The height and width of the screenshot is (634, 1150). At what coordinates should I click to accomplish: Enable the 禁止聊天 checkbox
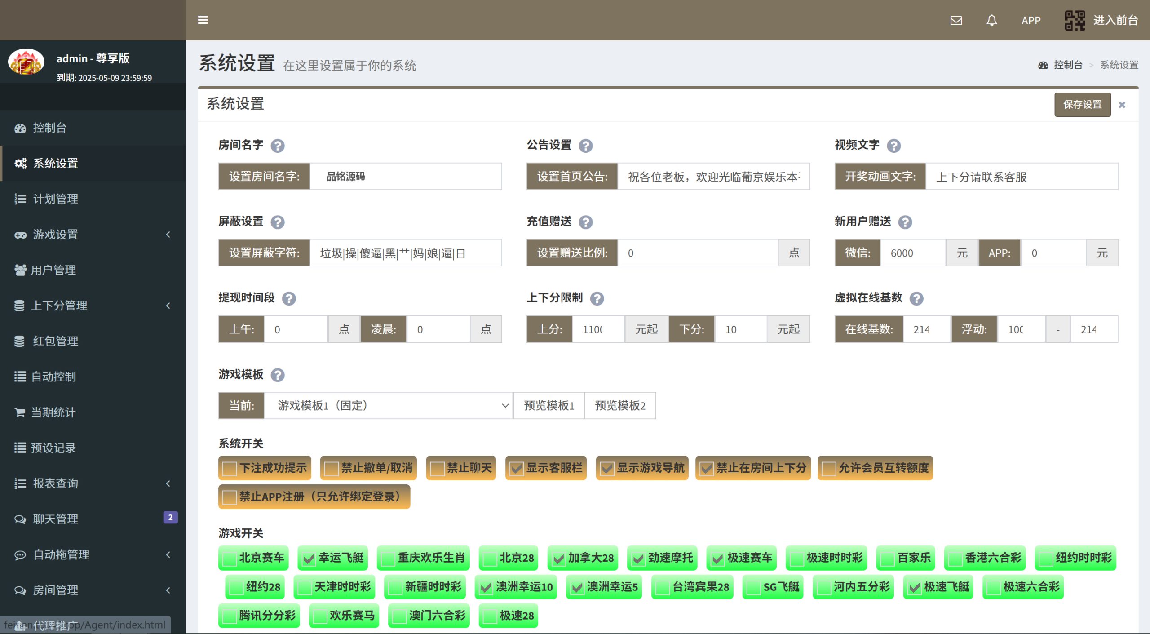[437, 469]
